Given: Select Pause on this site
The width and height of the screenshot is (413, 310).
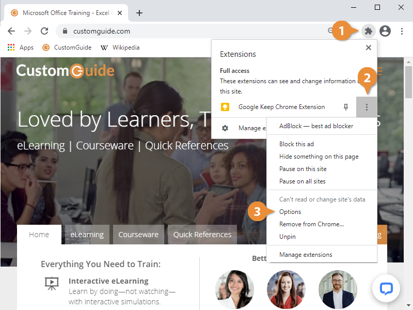Looking at the screenshot, I should [x=303, y=169].
